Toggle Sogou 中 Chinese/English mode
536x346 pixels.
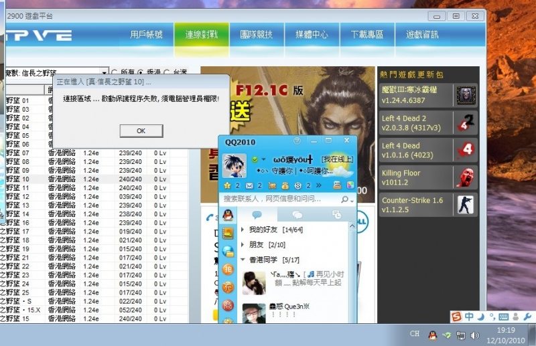coord(469,317)
